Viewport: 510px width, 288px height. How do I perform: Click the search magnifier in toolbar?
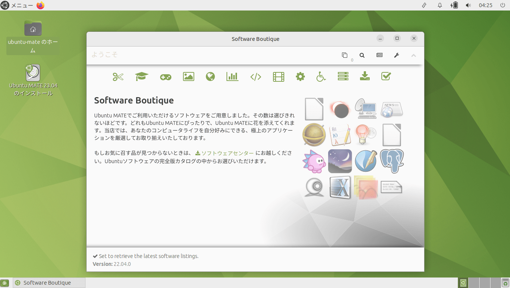362,55
